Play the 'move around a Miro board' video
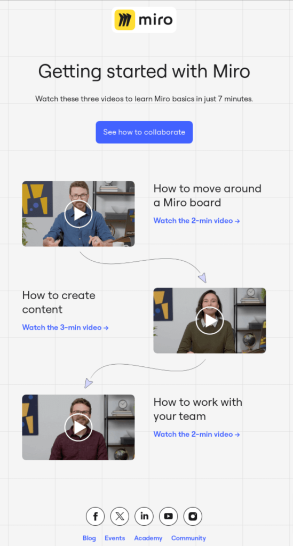This screenshot has width=293, height=546. (x=78, y=214)
